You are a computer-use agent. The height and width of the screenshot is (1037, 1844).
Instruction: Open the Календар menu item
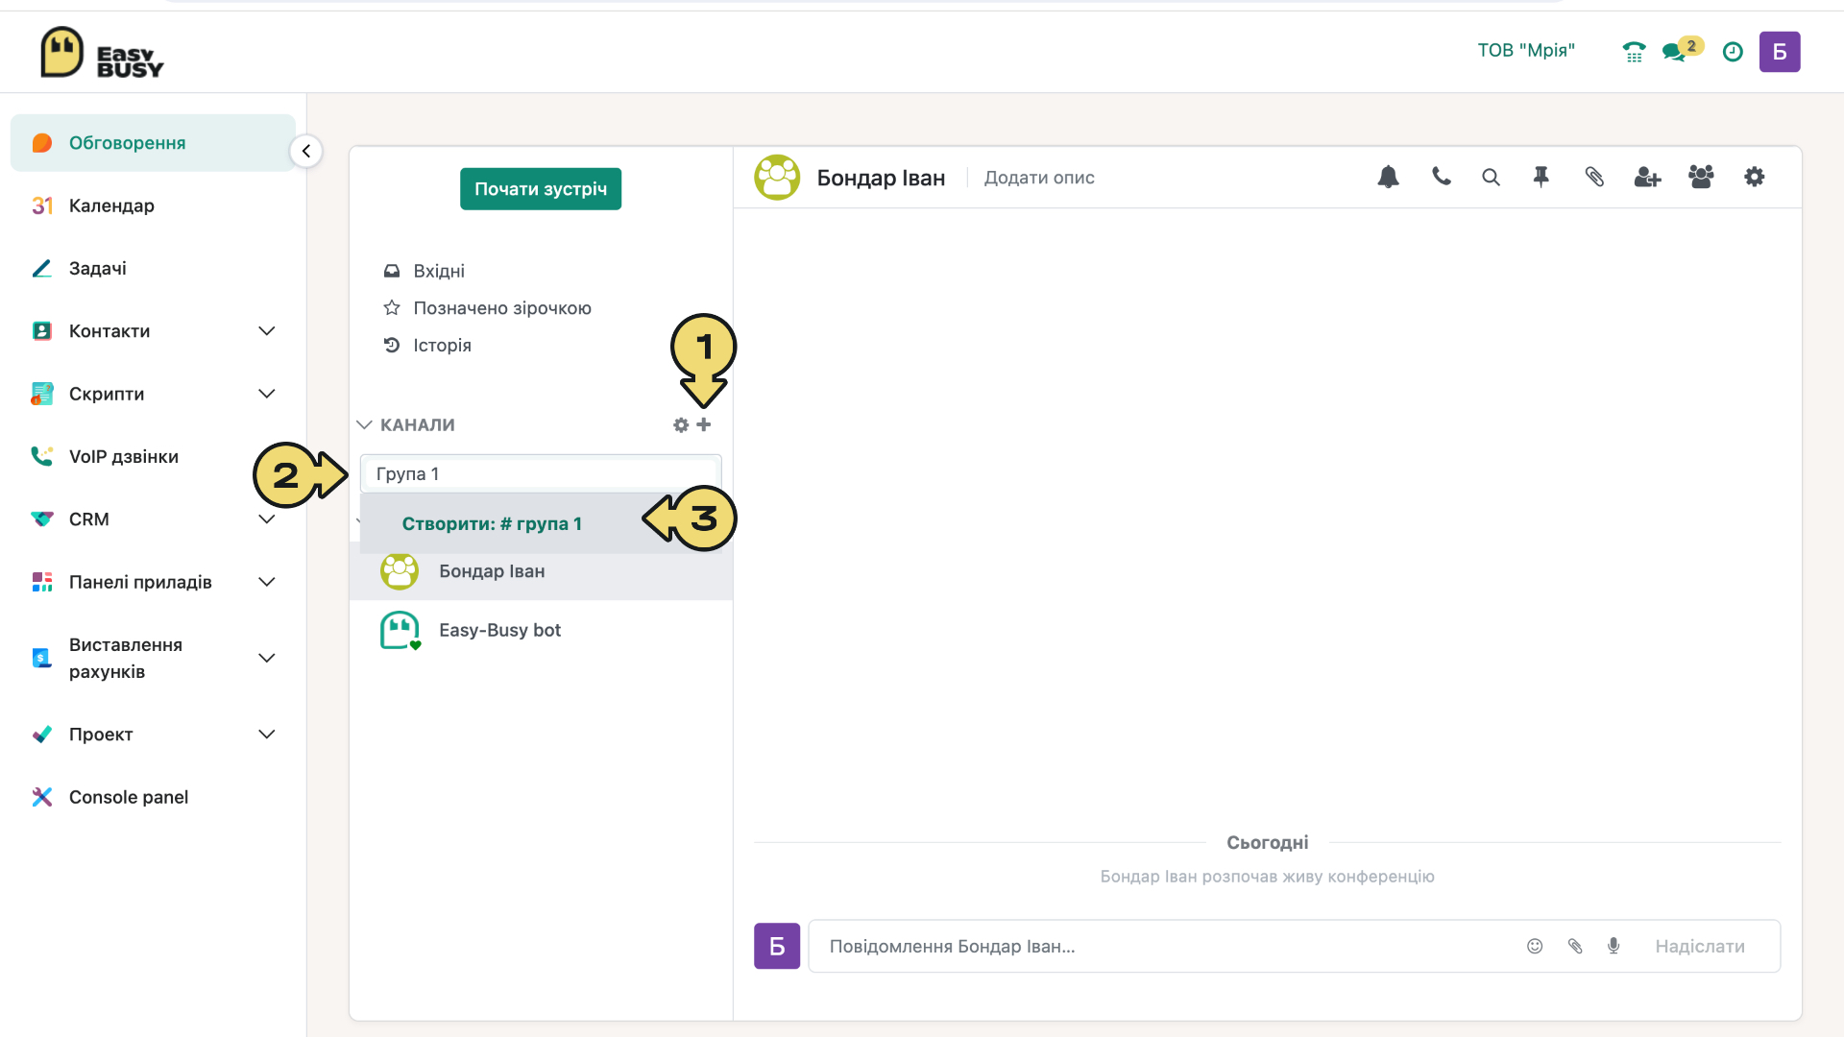point(153,205)
